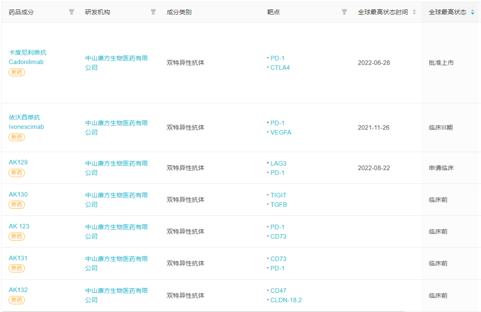Viewport: 481px width, 312px height.
Task: Click the 全球最高状态 header text
Action: coord(447,12)
